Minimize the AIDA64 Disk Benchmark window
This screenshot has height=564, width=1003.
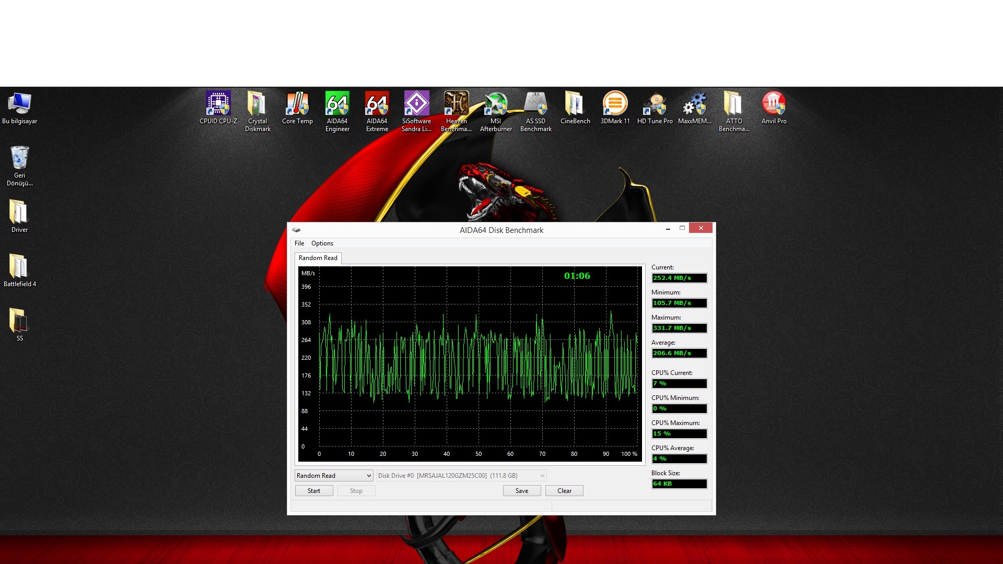click(x=668, y=228)
